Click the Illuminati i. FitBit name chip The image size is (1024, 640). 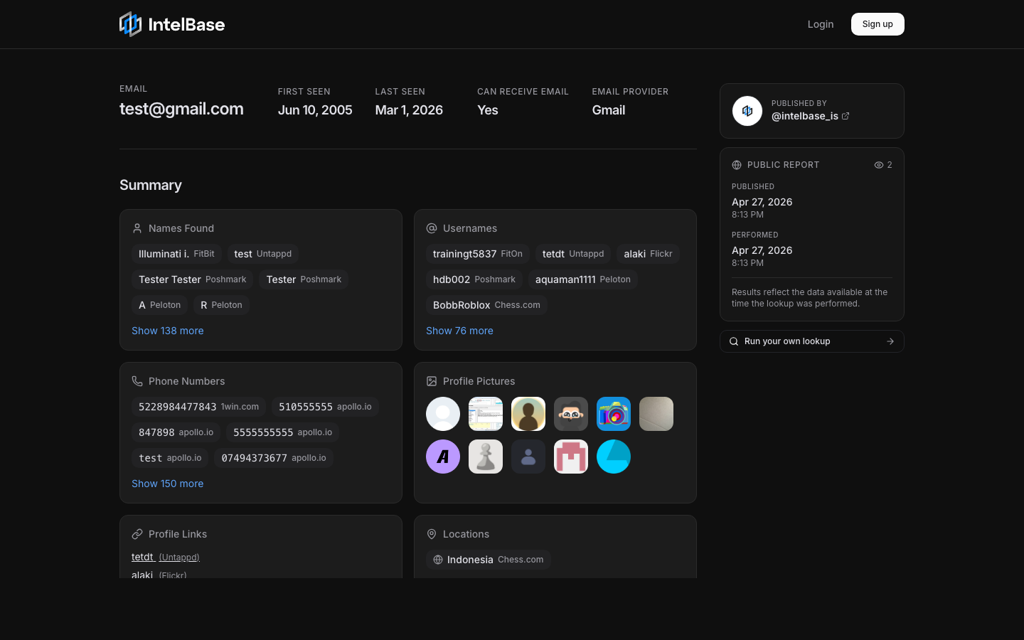point(176,254)
